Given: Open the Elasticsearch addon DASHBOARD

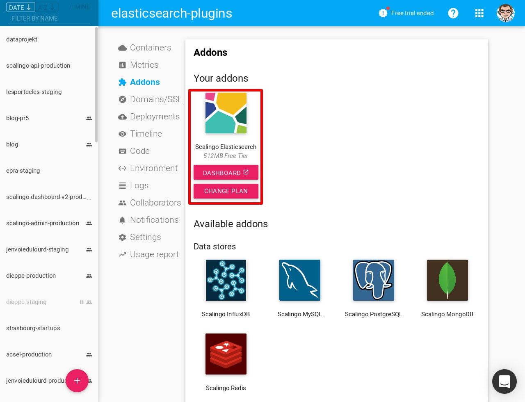Looking at the screenshot, I should [x=226, y=172].
